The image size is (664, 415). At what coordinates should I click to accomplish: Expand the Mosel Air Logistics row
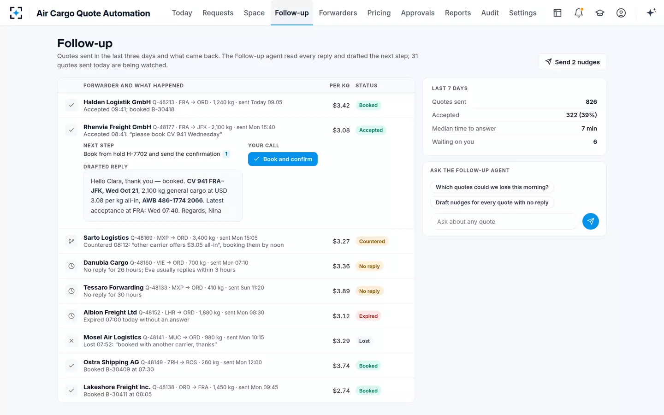point(236,341)
